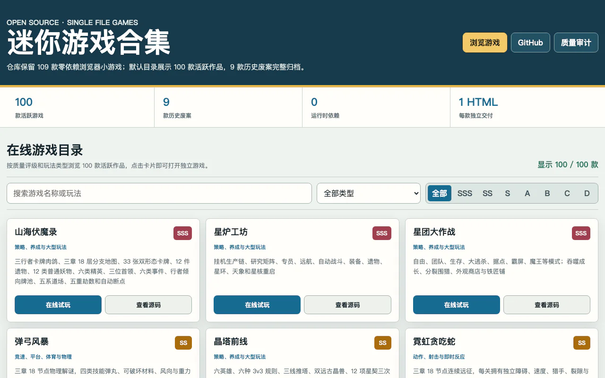Click the 动作、射击与即时反应 tag under 霓虹贪吃蛇

(439, 357)
